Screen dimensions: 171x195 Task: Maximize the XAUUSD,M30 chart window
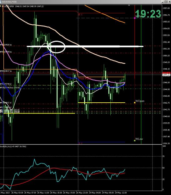point(166,2)
